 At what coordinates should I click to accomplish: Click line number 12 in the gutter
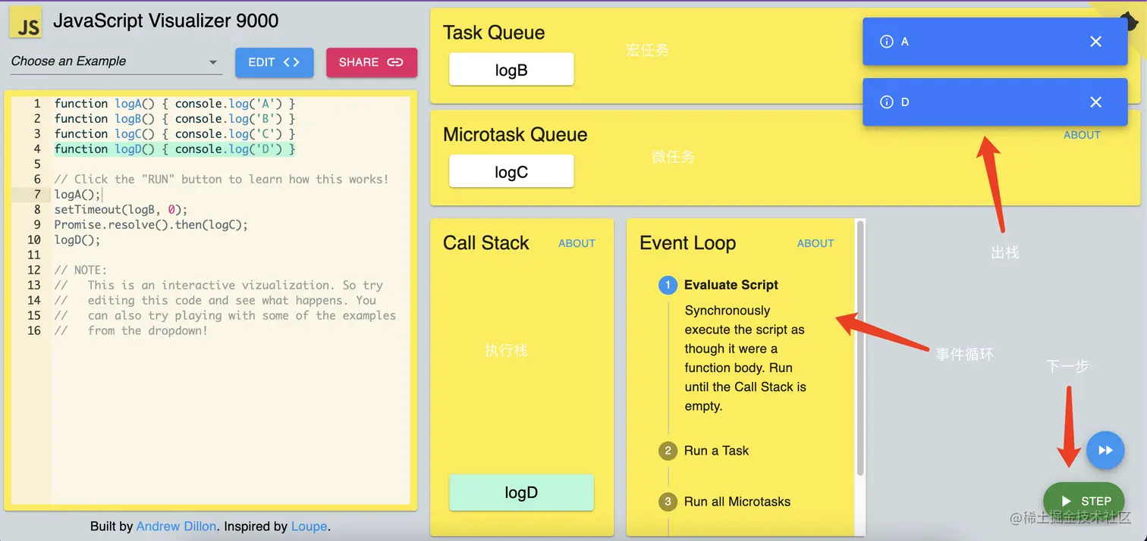33,270
